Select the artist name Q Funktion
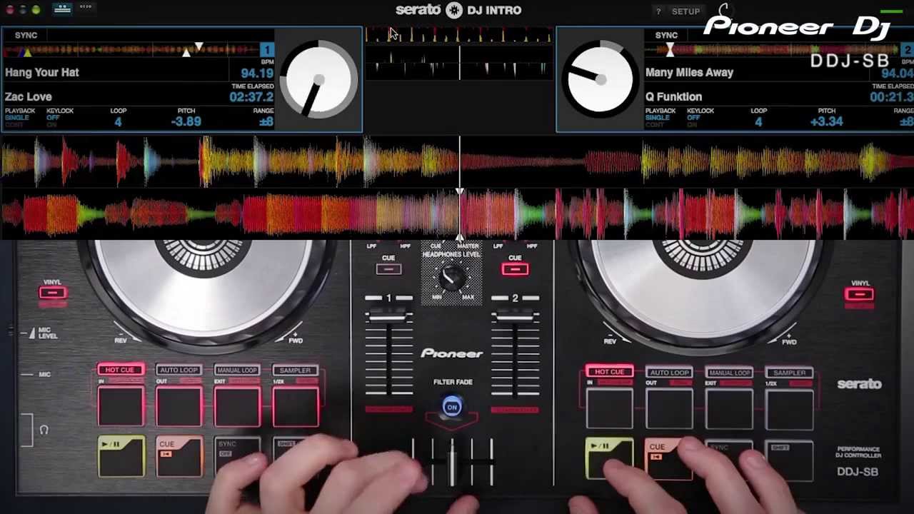Screen dimensions: 914x514 point(673,96)
